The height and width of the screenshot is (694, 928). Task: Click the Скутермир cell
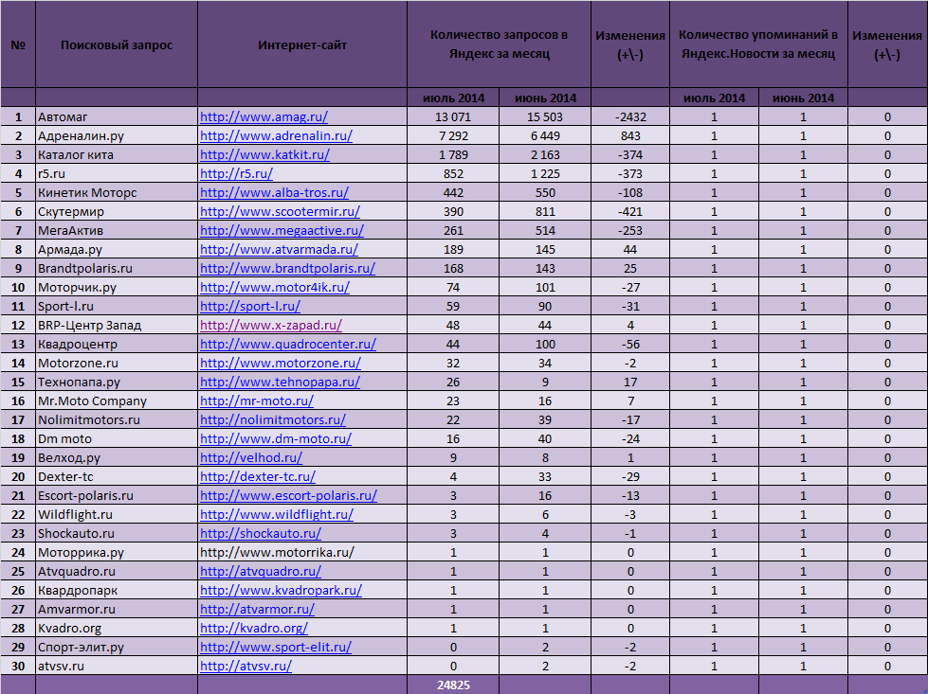click(117, 212)
